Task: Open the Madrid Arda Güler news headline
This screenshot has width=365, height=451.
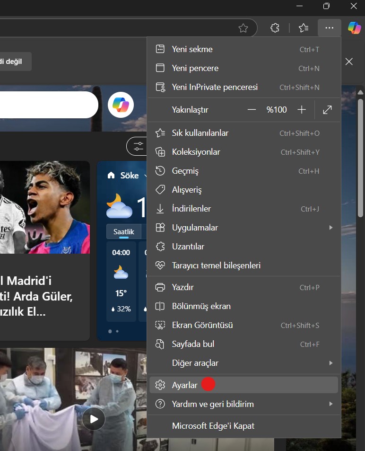Action: click(36, 296)
